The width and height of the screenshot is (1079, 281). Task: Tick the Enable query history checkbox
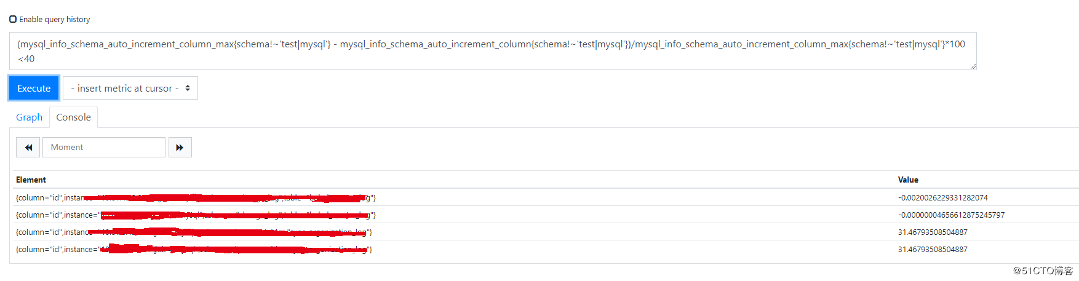13,19
